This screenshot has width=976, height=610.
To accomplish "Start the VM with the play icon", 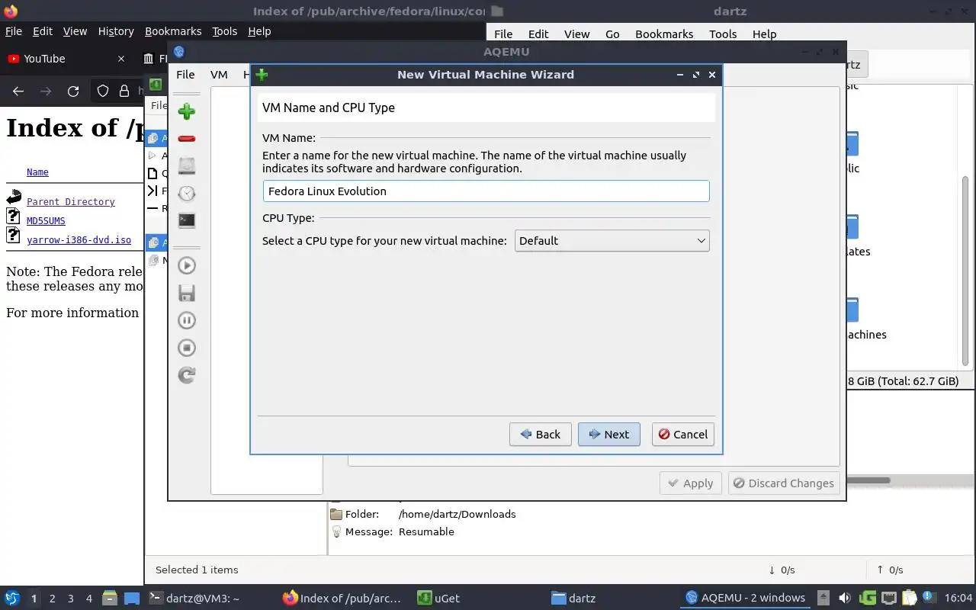I will pyautogui.click(x=187, y=265).
